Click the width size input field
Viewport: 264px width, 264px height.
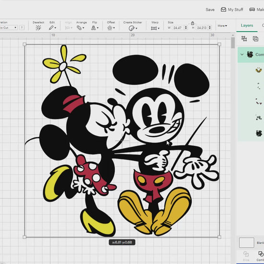(178, 28)
